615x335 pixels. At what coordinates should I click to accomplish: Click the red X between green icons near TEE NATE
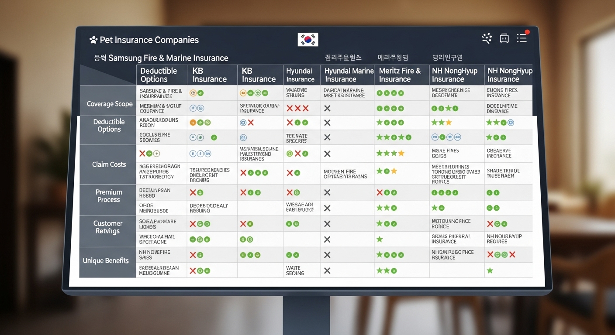(x=297, y=154)
